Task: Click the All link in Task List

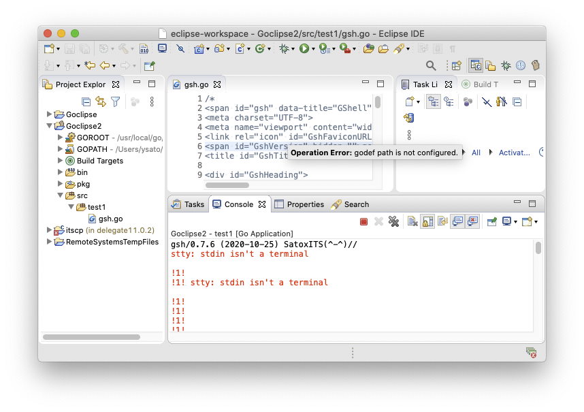Action: (x=476, y=153)
